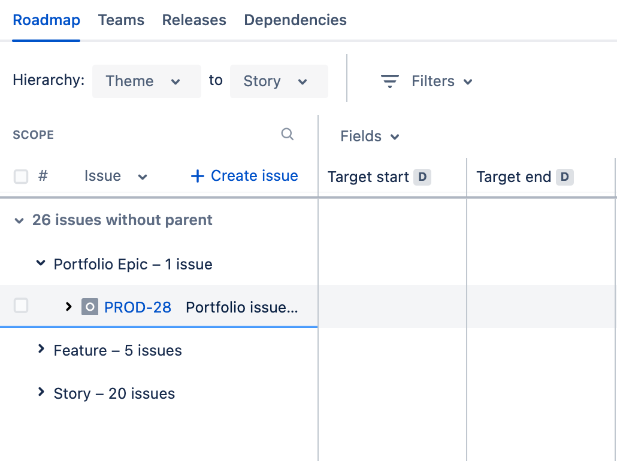Click the scope search magnifier icon

(x=288, y=134)
